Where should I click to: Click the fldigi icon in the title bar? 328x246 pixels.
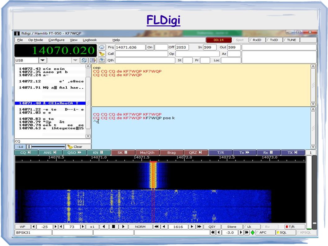pos(17,33)
